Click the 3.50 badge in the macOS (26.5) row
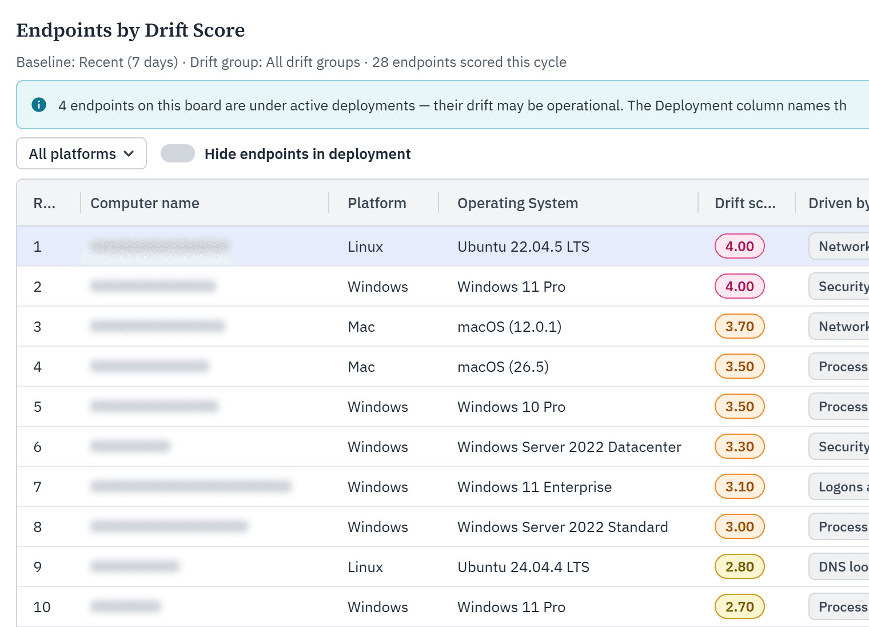 (740, 366)
